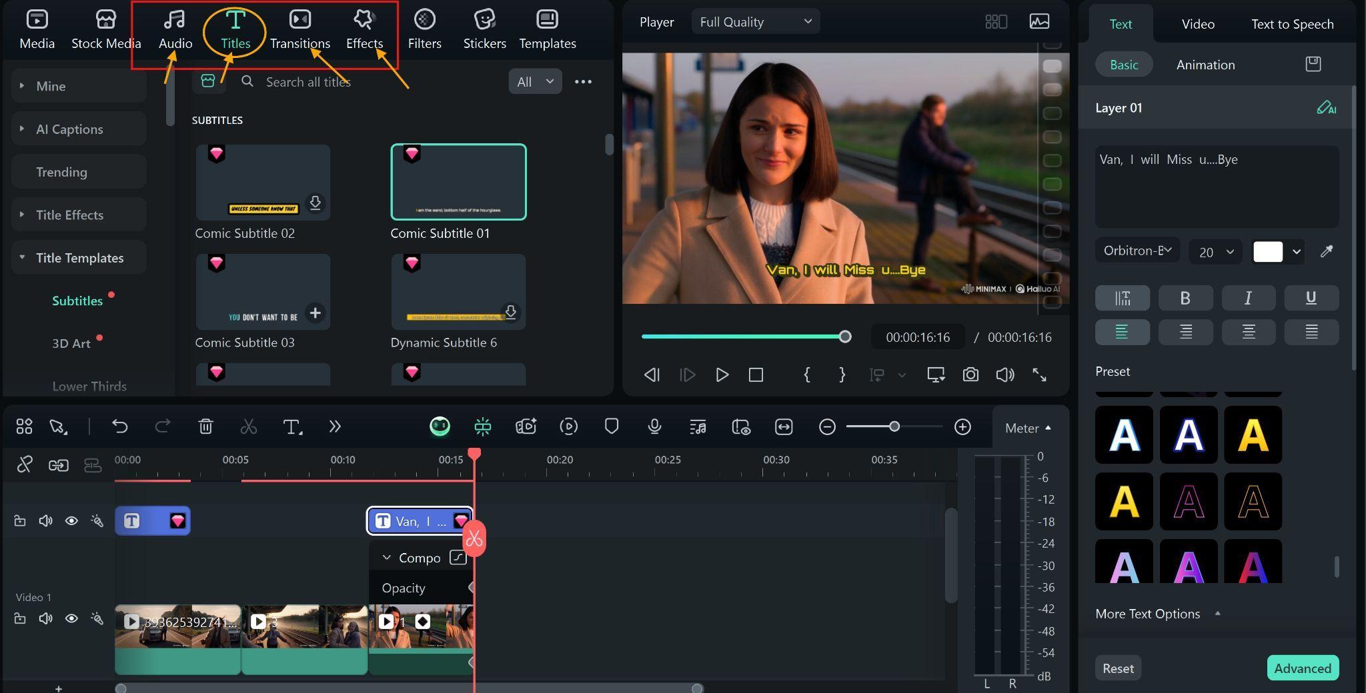Open the titles panel more options menu

[x=583, y=81]
